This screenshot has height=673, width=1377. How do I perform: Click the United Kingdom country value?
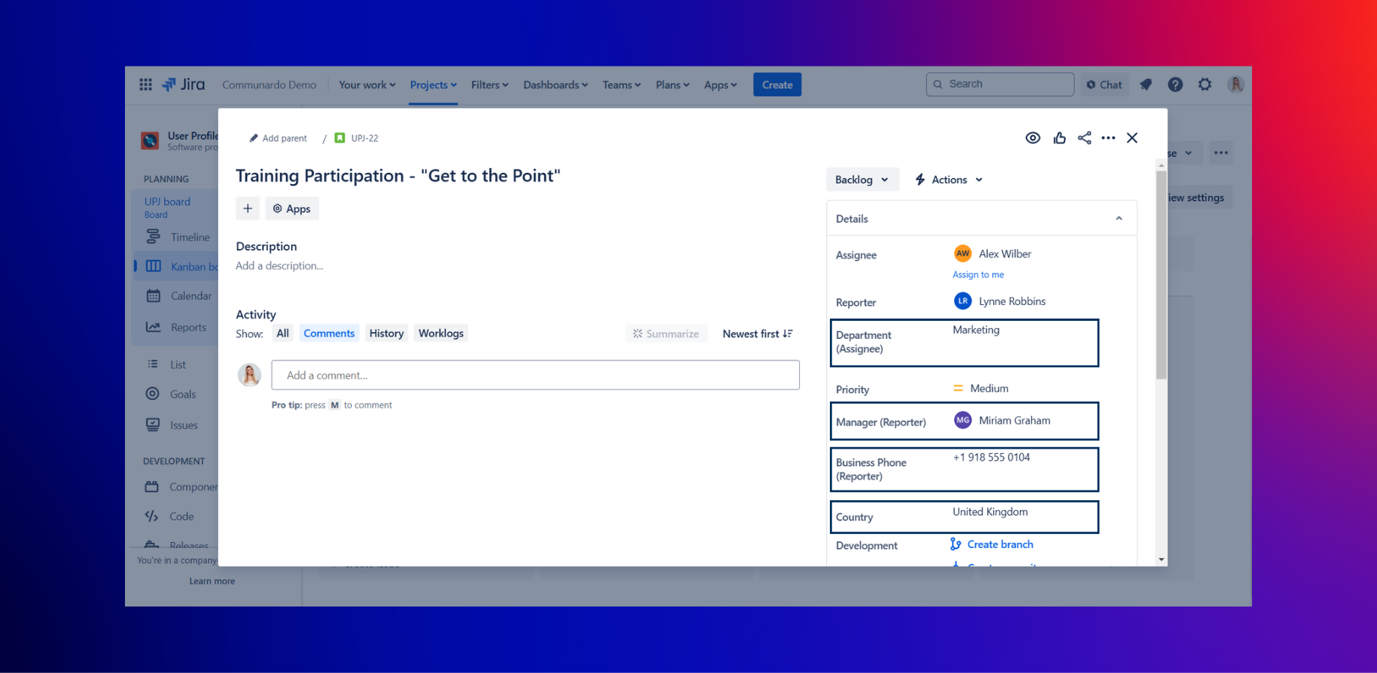(x=990, y=512)
